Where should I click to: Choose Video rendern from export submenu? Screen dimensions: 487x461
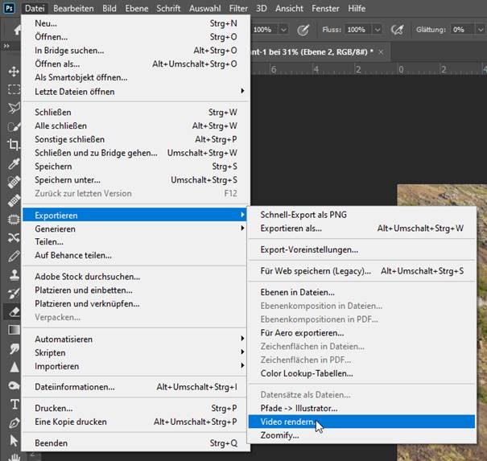coord(361,422)
